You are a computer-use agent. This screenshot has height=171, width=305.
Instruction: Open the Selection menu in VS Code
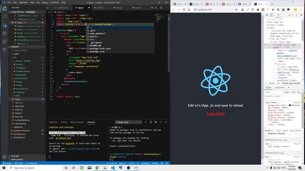(x=23, y=2)
